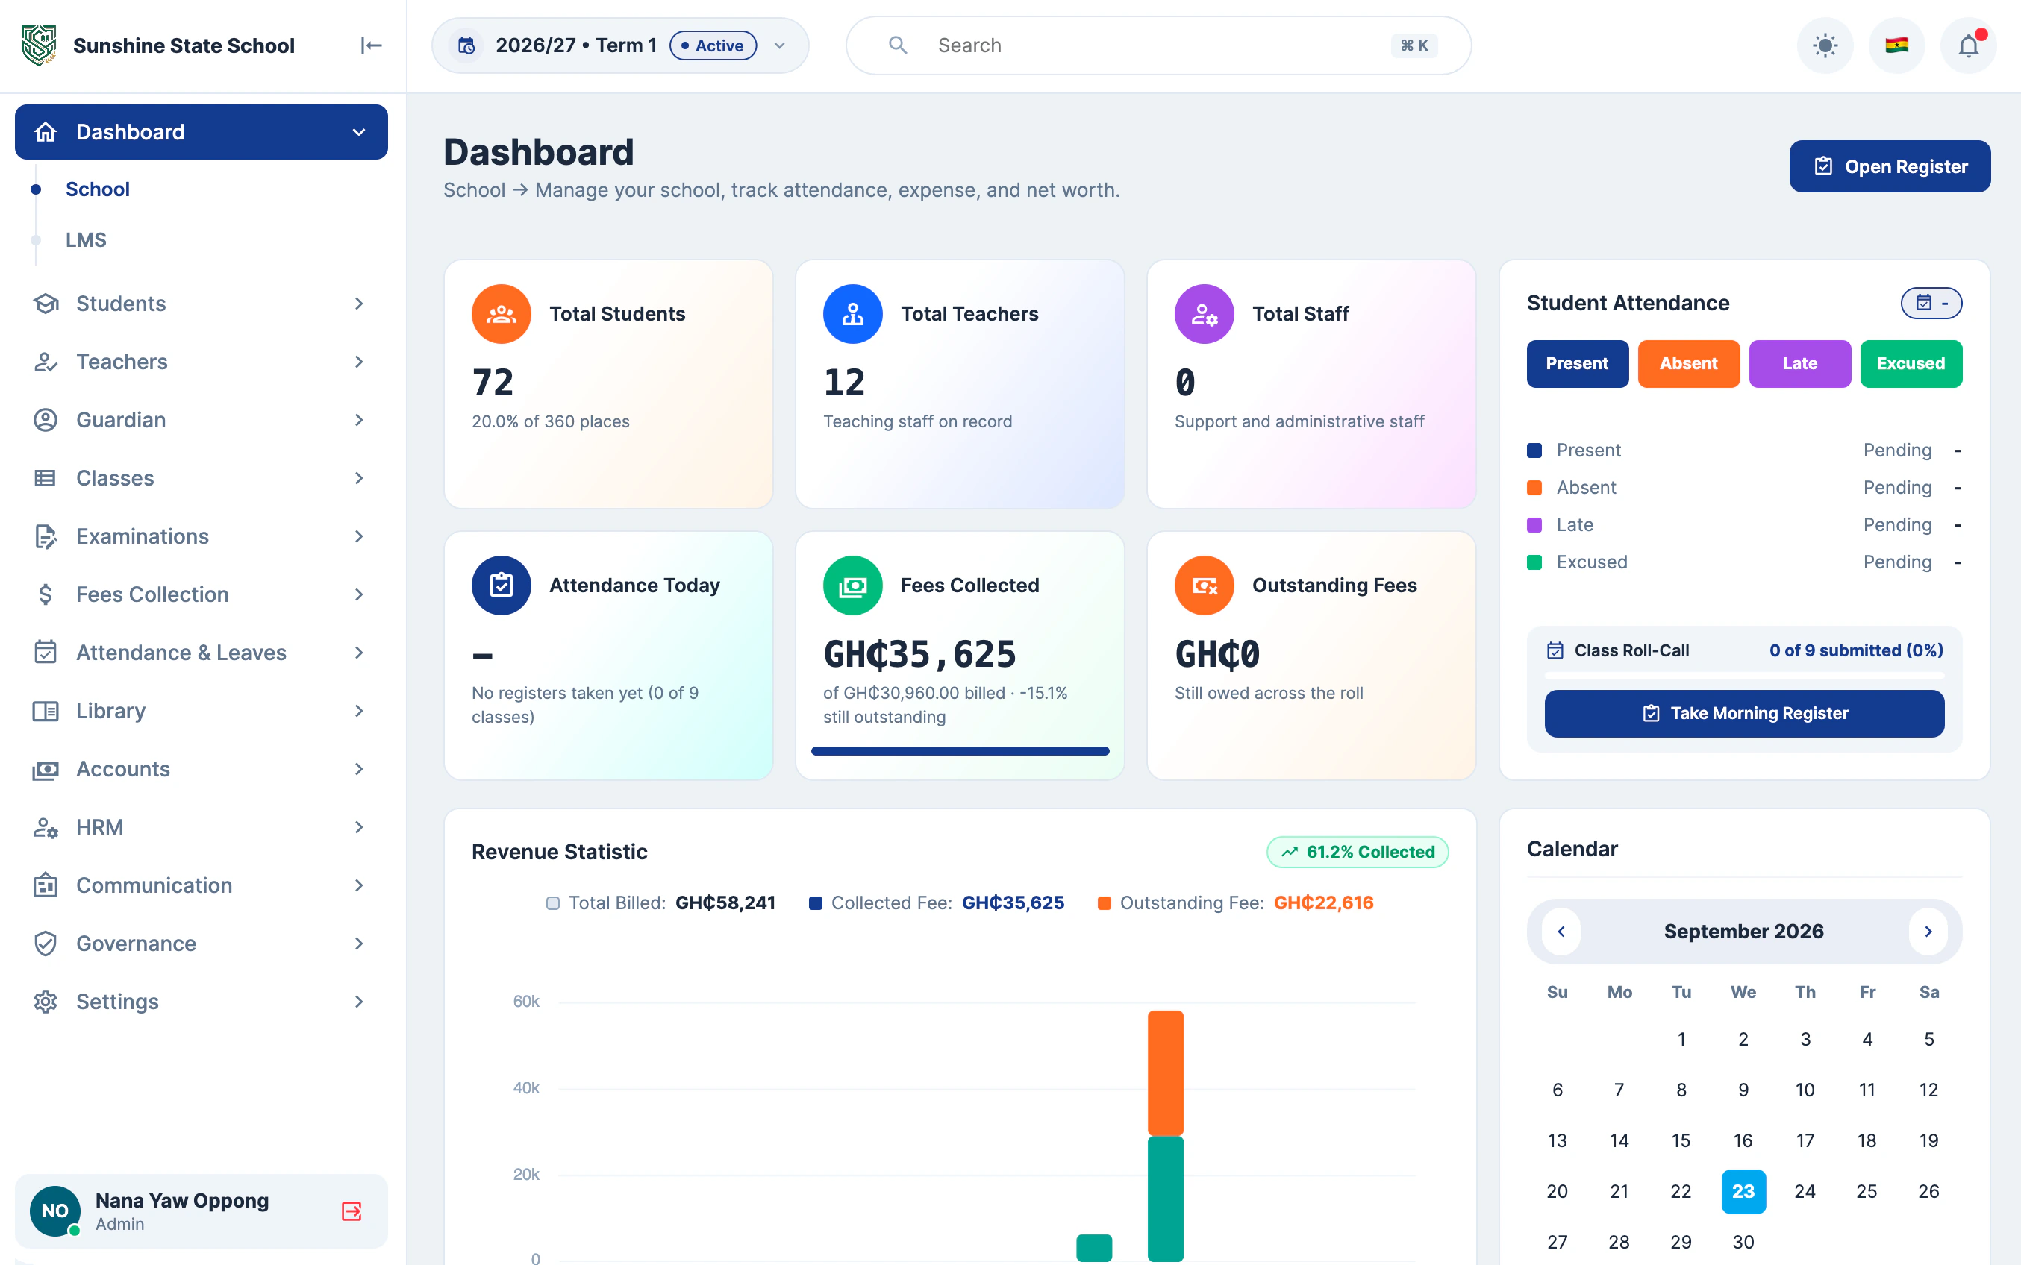Image resolution: width=2021 pixels, height=1265 pixels.
Task: Select September 23 on the calendar
Action: (1743, 1191)
